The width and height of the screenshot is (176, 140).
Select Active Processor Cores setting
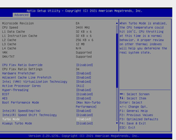pyautogui.click(x=21, y=86)
